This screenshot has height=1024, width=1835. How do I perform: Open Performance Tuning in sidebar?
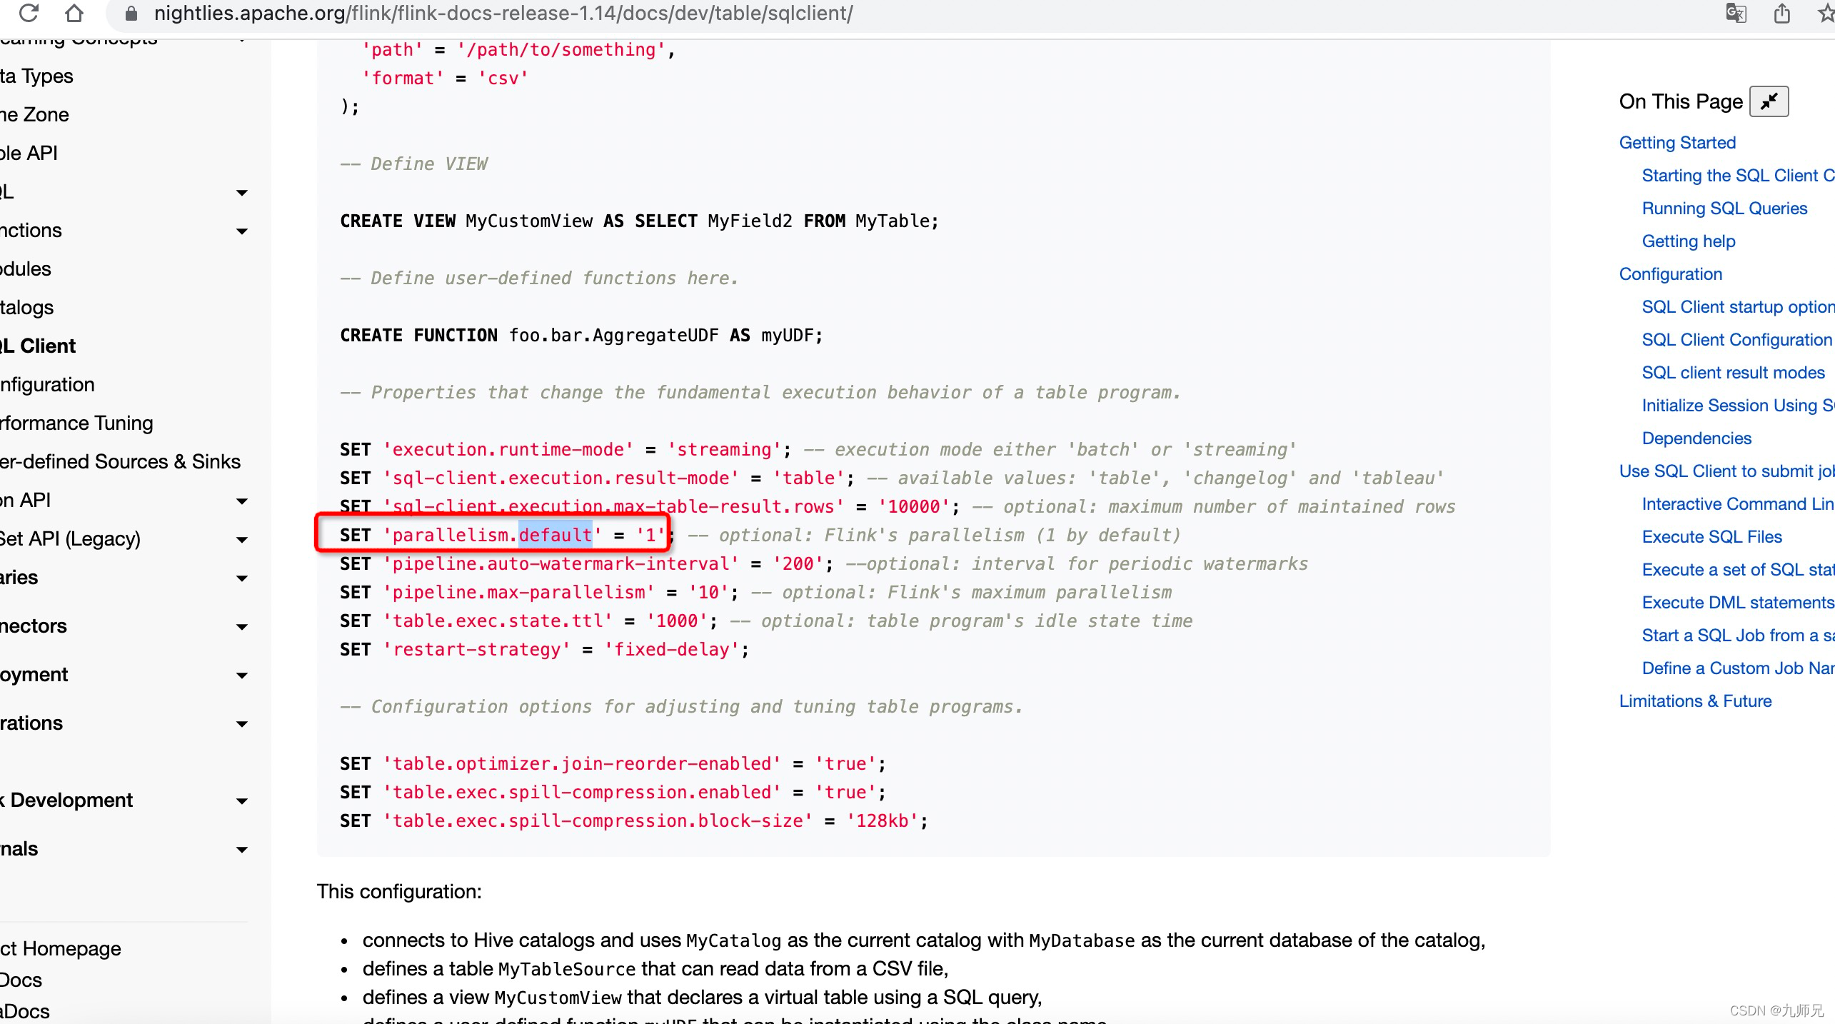(x=77, y=423)
